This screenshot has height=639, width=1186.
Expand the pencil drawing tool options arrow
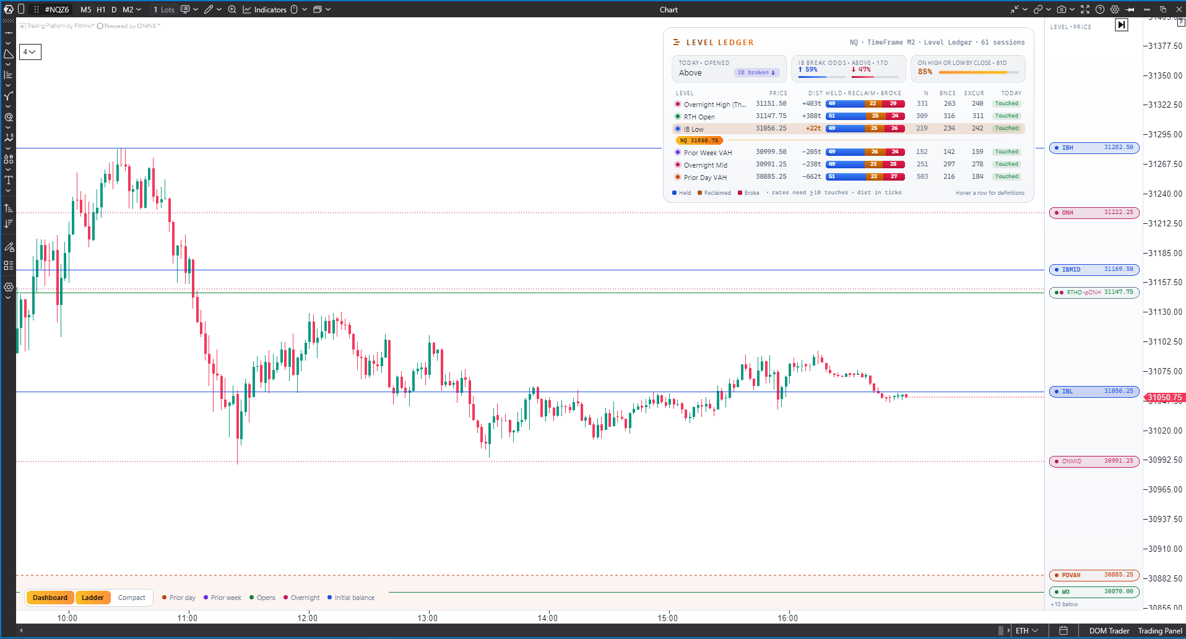219,9
